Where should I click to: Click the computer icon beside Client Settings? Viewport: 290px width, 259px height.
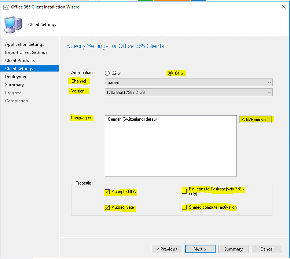[13, 25]
